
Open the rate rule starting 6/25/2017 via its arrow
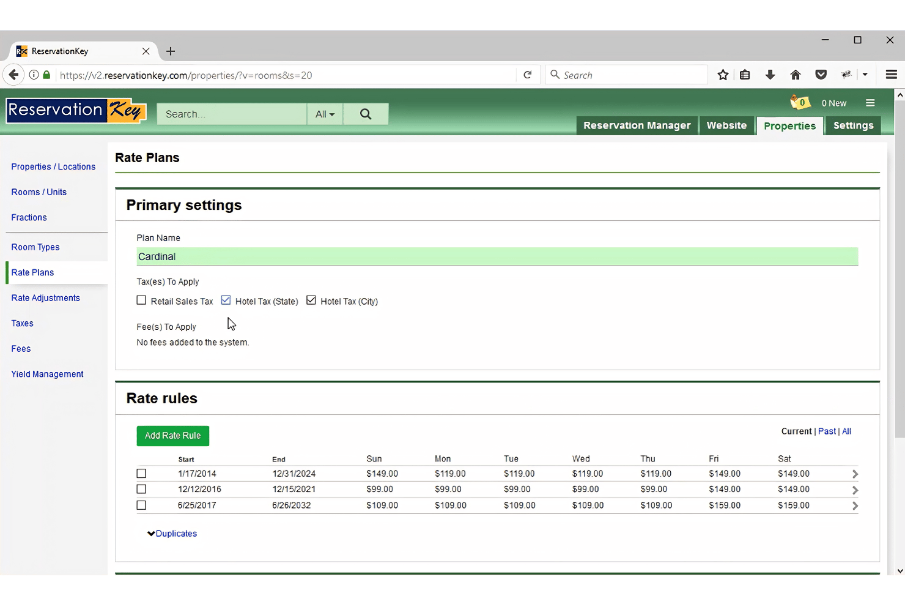tap(855, 506)
